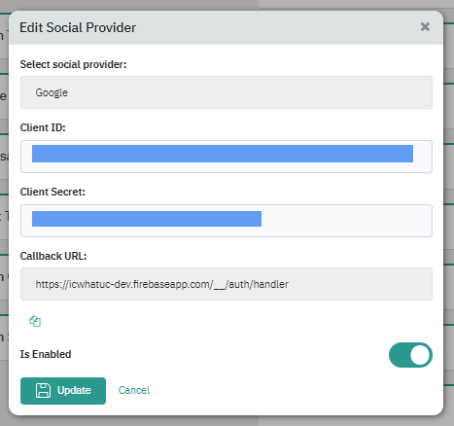This screenshot has height=426, width=454.
Task: Cancel editing the social provider
Action: (x=134, y=390)
